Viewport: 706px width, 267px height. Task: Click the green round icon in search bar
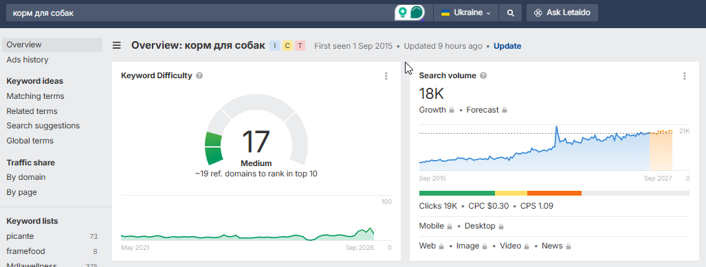coord(417,12)
